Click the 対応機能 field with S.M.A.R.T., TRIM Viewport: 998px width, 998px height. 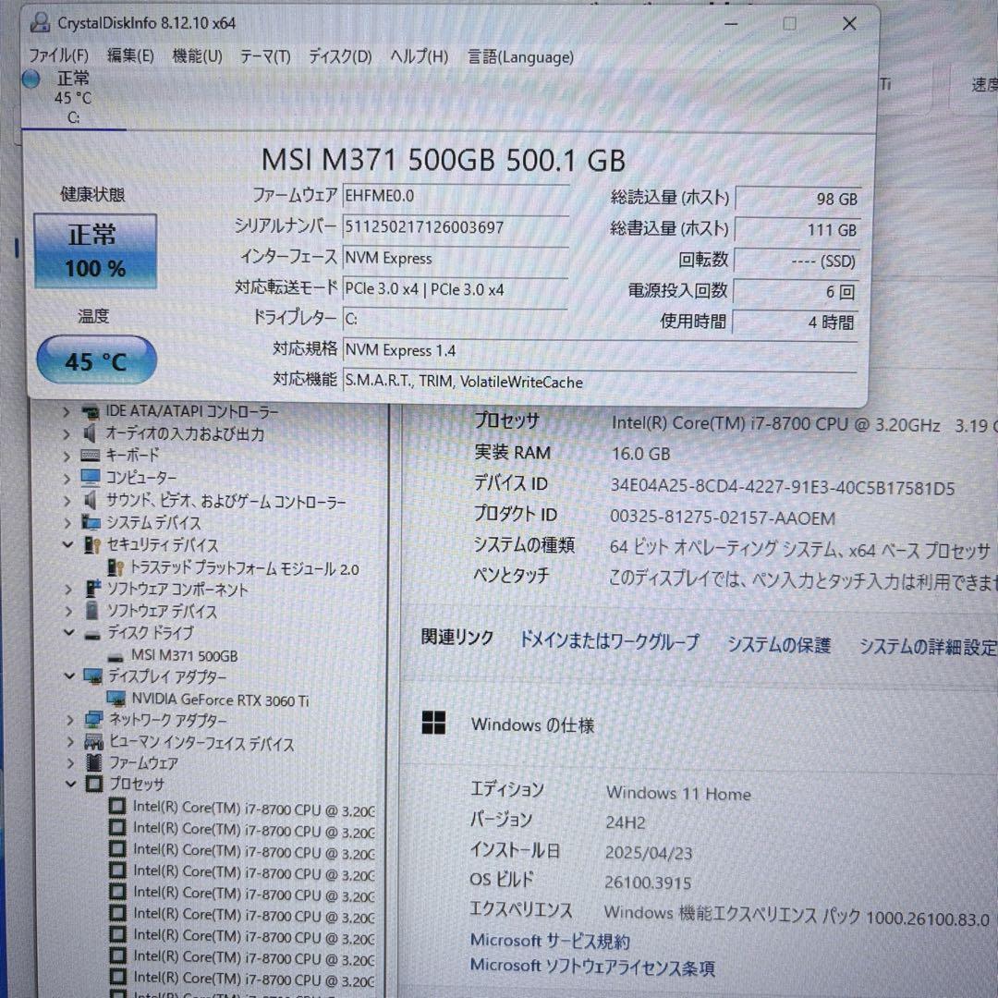point(601,382)
